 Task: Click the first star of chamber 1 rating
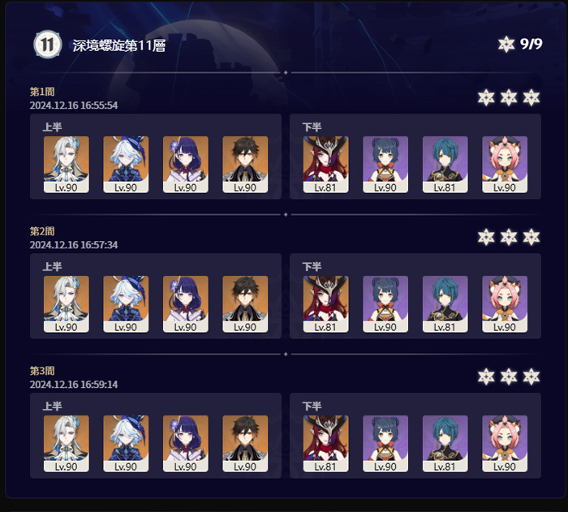pos(486,97)
